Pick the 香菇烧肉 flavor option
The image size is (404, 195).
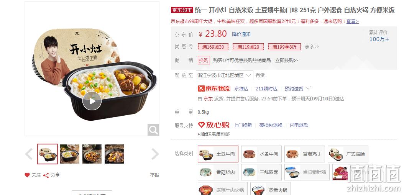[218, 172]
